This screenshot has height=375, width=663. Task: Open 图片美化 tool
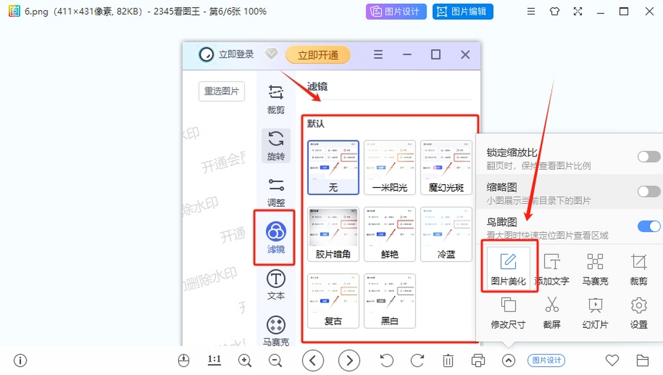[x=508, y=268]
